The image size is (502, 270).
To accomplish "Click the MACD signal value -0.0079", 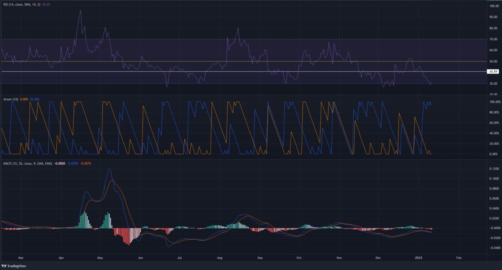I will [86, 163].
